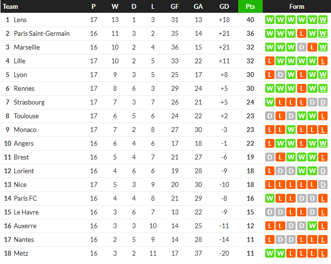Click the Team column header
The width and height of the screenshot is (331, 264).
tap(10, 6)
